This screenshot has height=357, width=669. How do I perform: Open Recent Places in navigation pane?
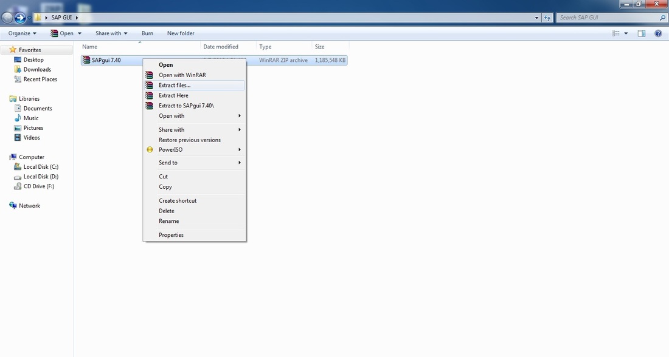tap(40, 80)
